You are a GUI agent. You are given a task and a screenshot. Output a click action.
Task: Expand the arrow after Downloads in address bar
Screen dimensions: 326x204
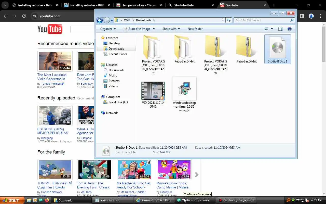coord(154,20)
